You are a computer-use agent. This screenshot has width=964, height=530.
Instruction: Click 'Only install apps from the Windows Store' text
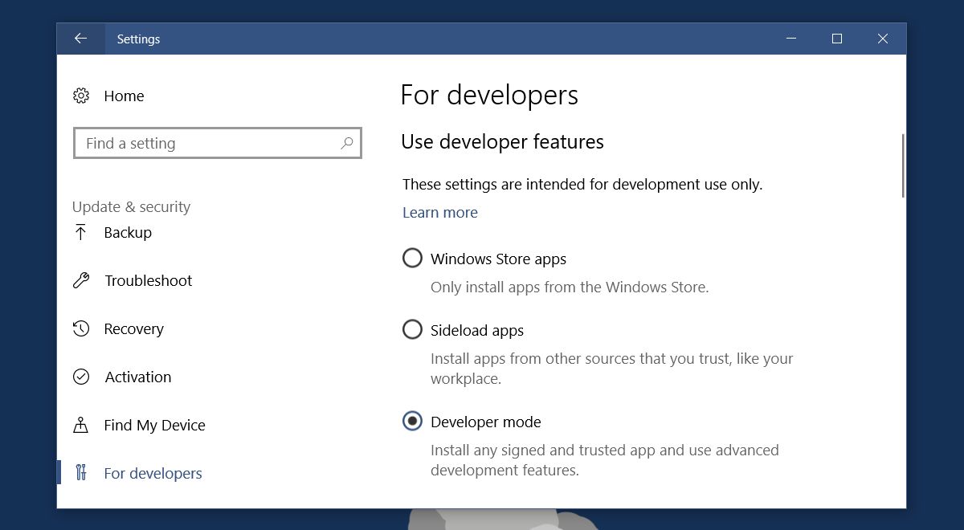570,287
